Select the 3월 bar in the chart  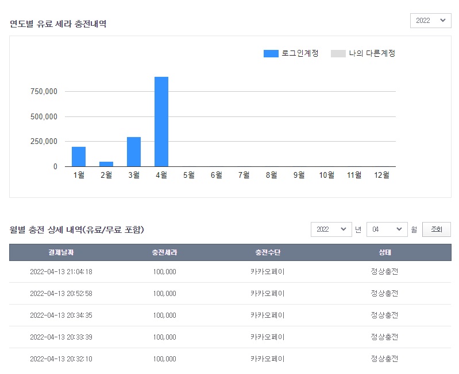coord(134,152)
